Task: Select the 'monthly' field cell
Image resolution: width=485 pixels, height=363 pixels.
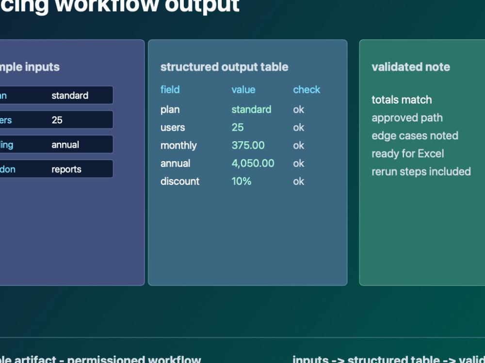Action: pyautogui.click(x=178, y=145)
